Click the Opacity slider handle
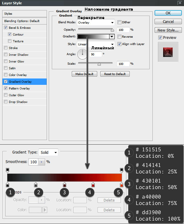Viewport: 184px width, 224px height. [x=112, y=30]
